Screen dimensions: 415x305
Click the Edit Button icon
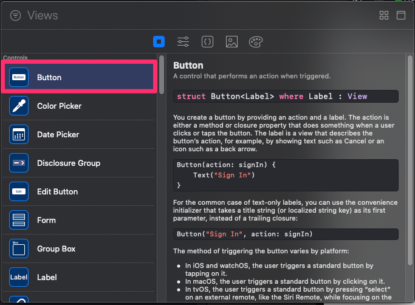click(19, 191)
